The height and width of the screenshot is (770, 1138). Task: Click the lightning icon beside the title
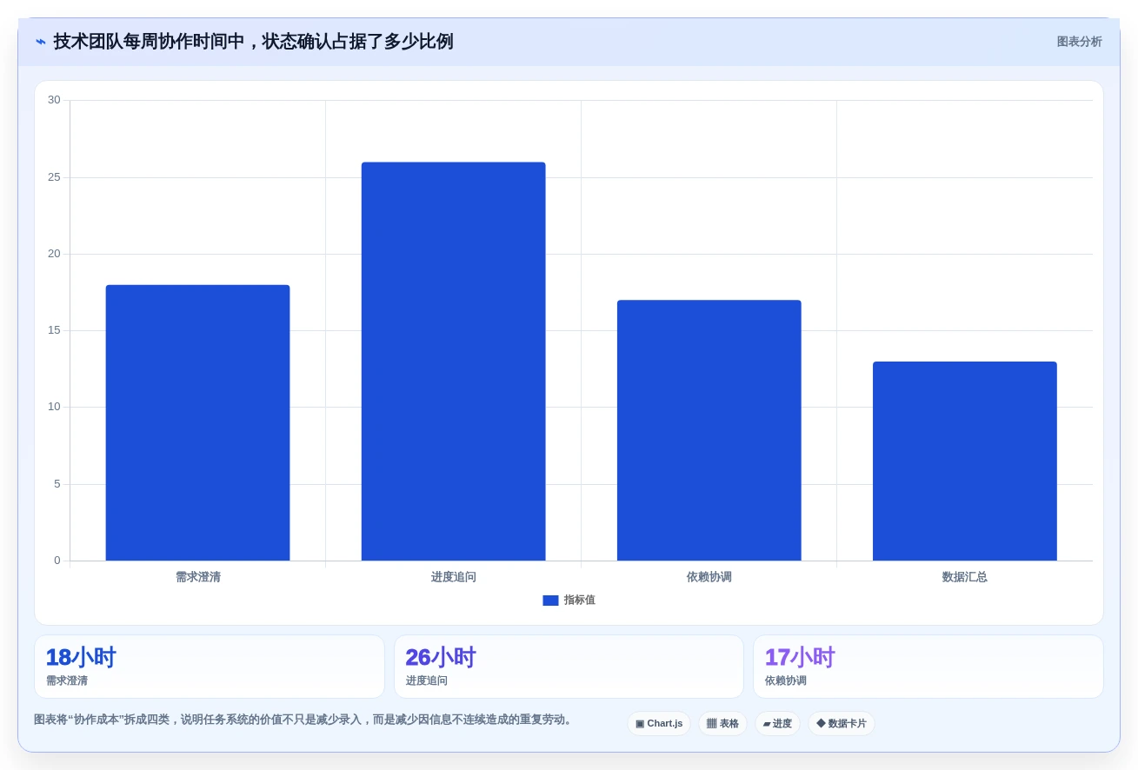[x=41, y=42]
